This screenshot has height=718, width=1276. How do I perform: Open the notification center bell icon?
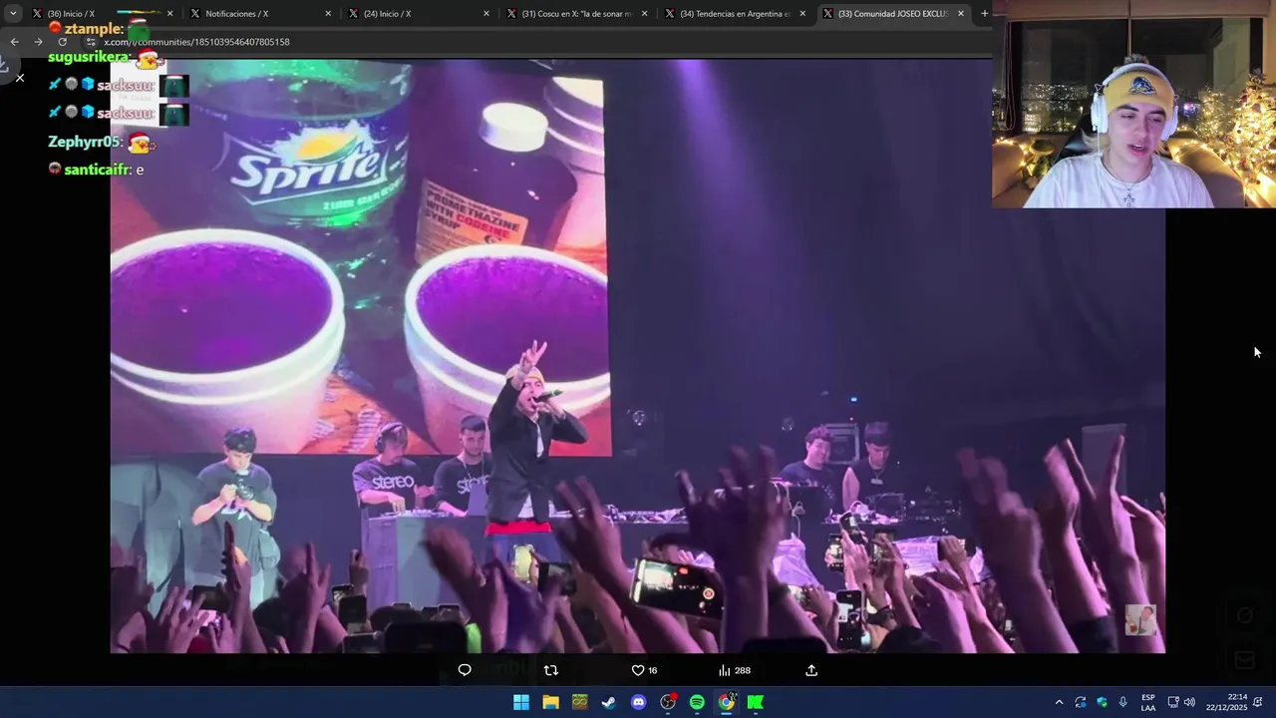[1258, 702]
